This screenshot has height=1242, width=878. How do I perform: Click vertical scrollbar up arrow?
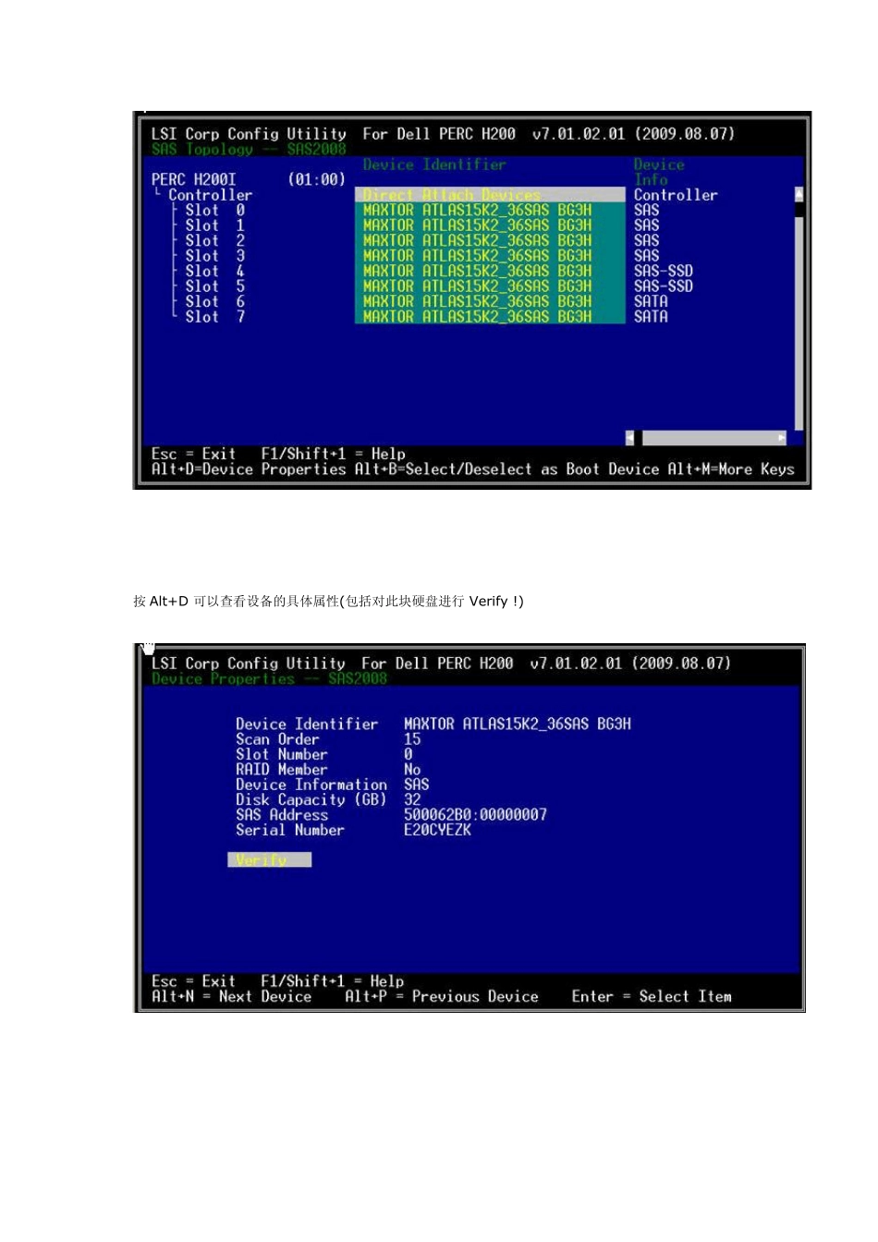click(799, 193)
